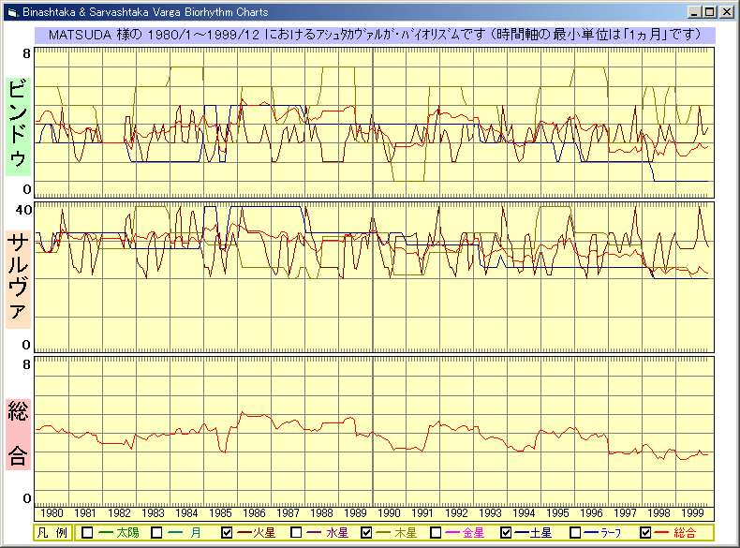The width and height of the screenshot is (740, 548).
Task: Hide the 総合 (total) line via checkbox
Action: 646,533
